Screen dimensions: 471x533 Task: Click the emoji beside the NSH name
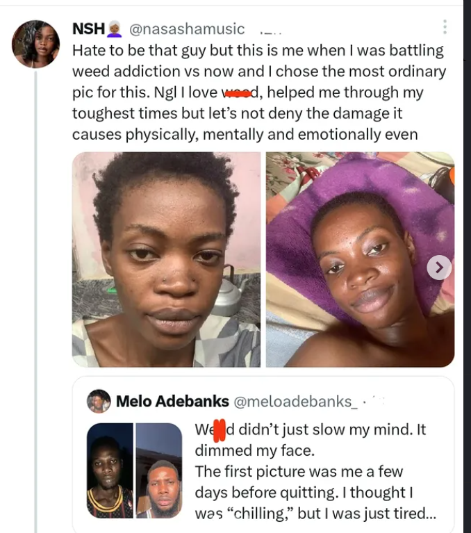[x=115, y=29]
